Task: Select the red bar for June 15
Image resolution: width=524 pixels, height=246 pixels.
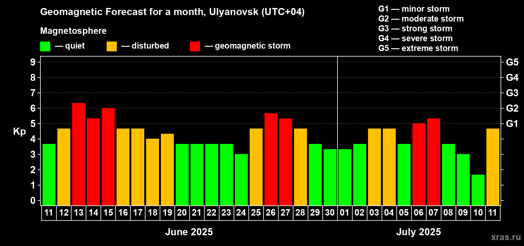Action: tap(108, 157)
